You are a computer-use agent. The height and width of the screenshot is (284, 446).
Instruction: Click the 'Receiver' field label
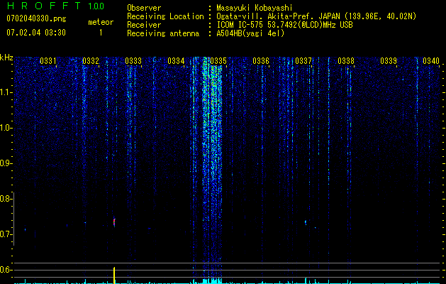coord(144,25)
